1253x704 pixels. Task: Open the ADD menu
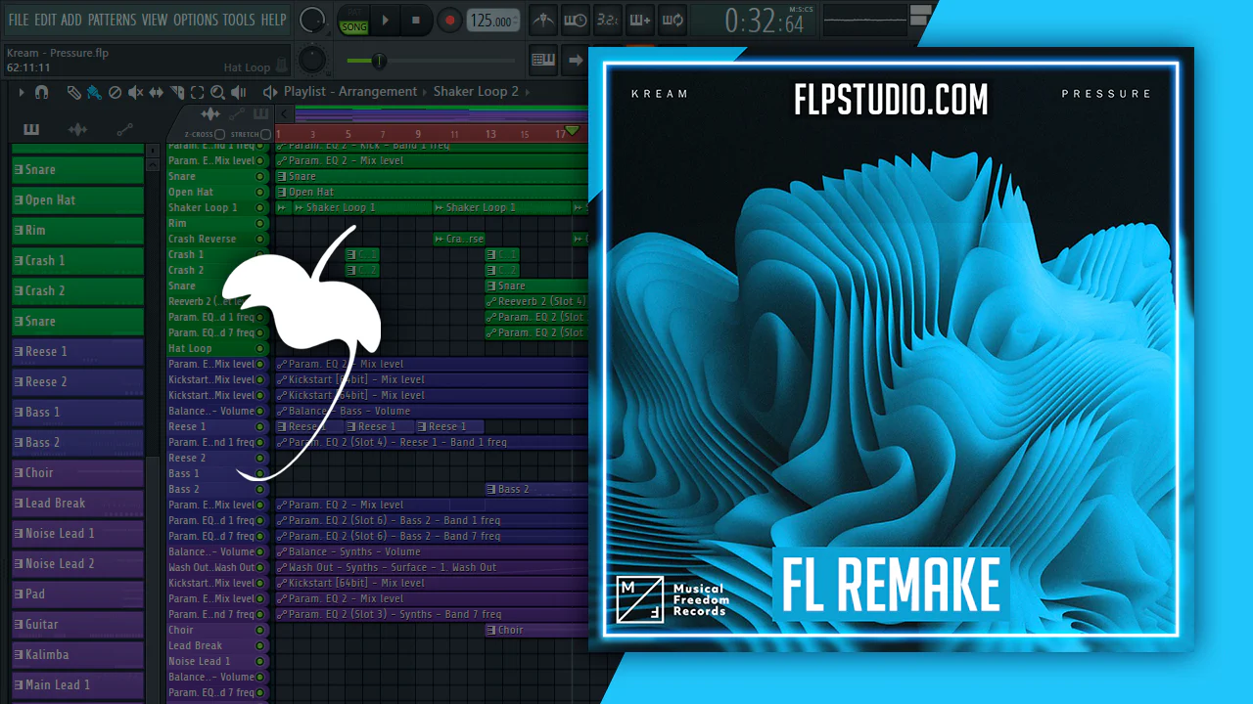click(71, 20)
